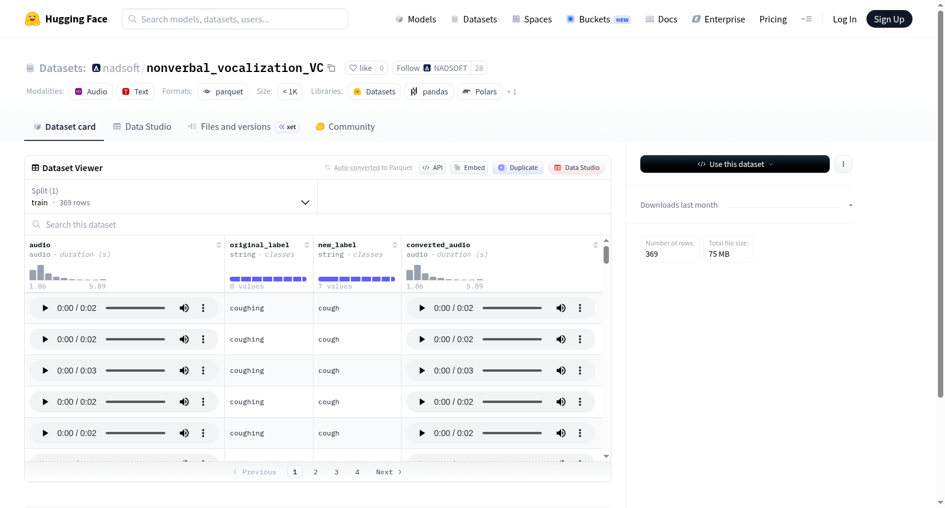Viewport: 945px width, 508px height.
Task: Seek in fourth row's audio progress bar
Action: point(135,402)
